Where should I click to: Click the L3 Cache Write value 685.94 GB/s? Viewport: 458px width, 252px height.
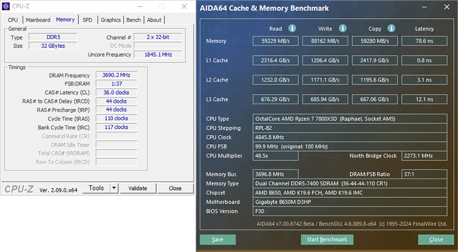coord(325,99)
